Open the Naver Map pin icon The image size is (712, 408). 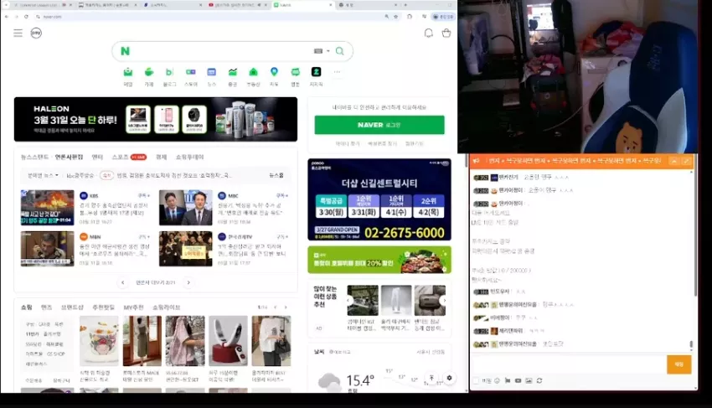click(x=274, y=72)
